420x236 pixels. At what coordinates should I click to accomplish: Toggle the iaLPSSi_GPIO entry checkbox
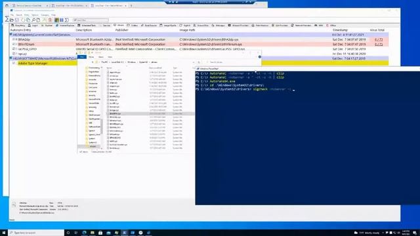tap(14, 49)
